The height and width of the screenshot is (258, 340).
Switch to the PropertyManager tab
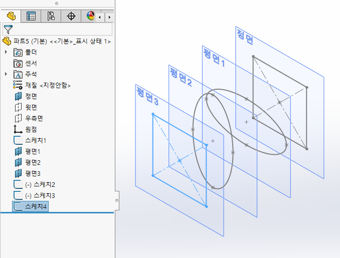[x=31, y=16]
